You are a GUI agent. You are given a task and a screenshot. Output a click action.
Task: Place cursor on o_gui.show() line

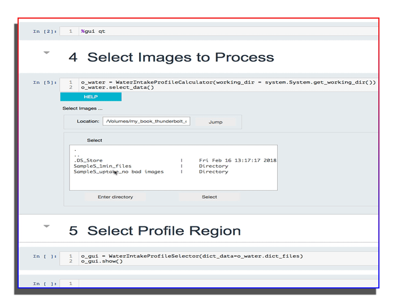[x=102, y=261]
